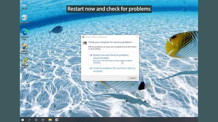Viewport: 218px width, 122px height.
Task: Open the Windows Start menu
Action: (23, 120)
